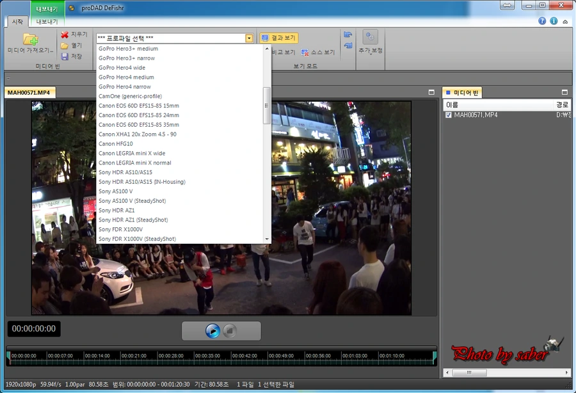
Task: Collapse the ribbon with the chevron icon
Action: (565, 22)
